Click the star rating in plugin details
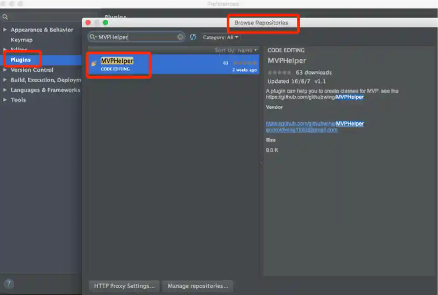The height and width of the screenshot is (295, 438). click(279, 73)
